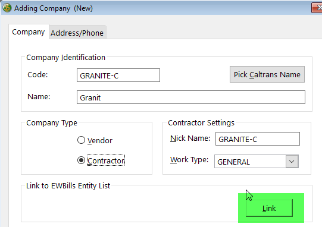Image resolution: width=322 pixels, height=227 pixels.
Task: Expand the Work Type dropdown arrow
Action: tap(292, 162)
